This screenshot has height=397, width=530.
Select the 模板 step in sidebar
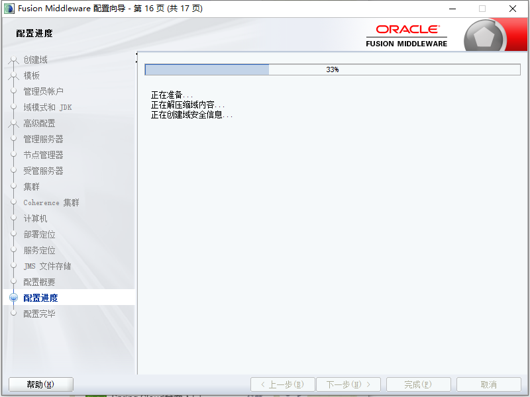31,75
